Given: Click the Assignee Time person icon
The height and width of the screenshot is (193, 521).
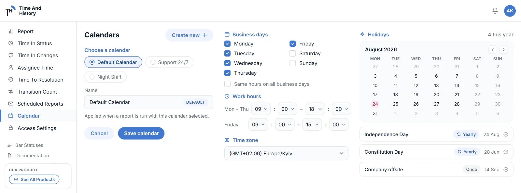Looking at the screenshot, I should 11,68.
